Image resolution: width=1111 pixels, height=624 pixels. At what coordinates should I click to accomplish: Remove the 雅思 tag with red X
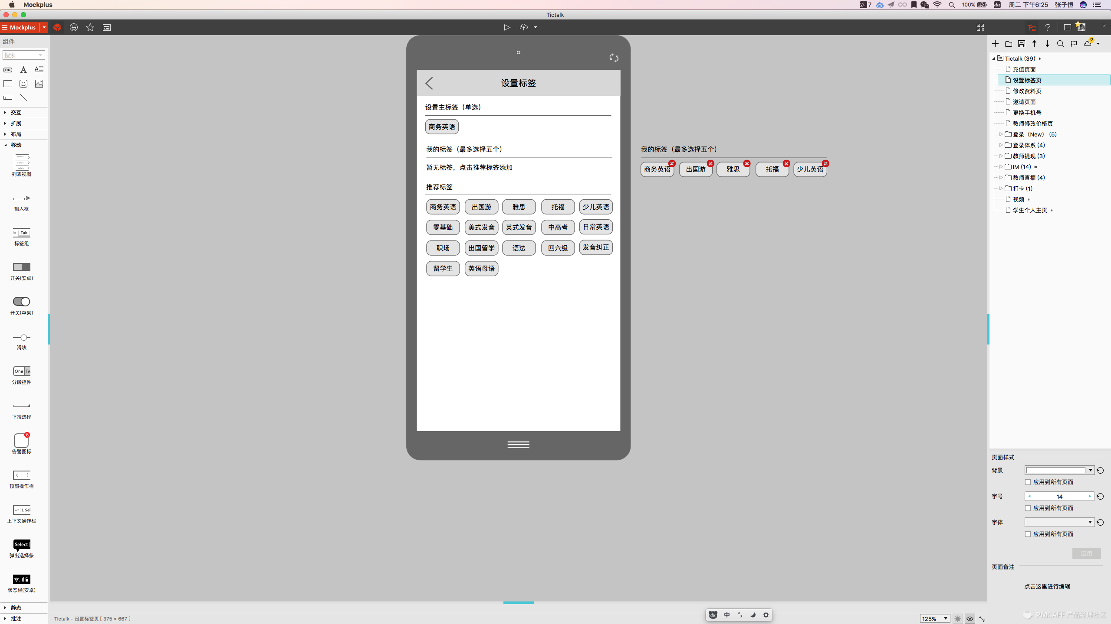746,163
